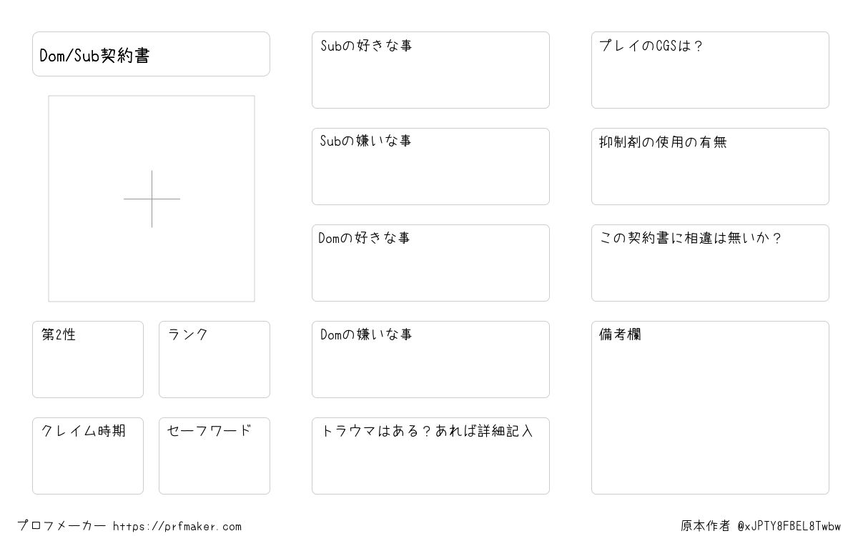Click the Domの嫌いな事 field
858x536 pixels.
click(430, 359)
